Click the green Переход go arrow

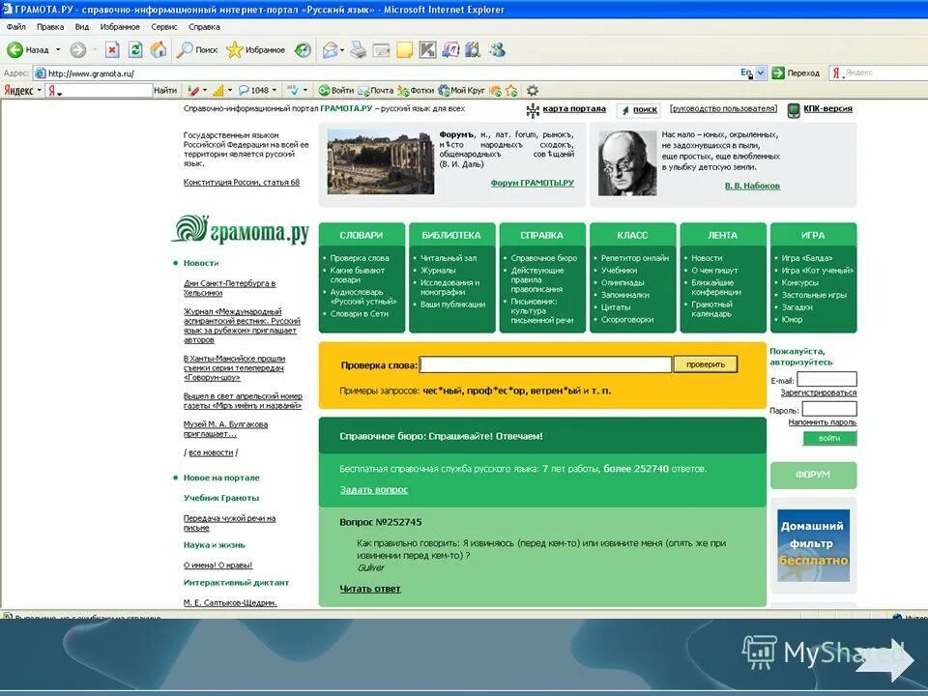click(x=778, y=72)
